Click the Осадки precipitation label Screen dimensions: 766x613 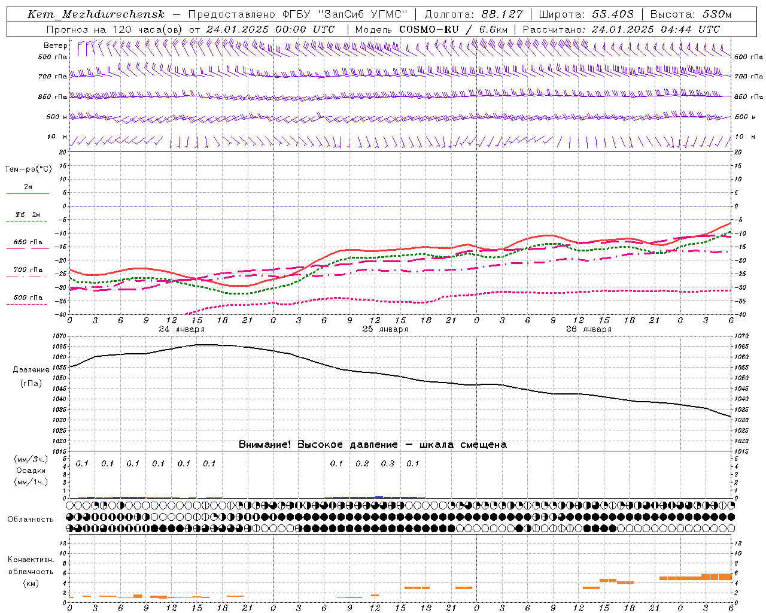point(31,471)
